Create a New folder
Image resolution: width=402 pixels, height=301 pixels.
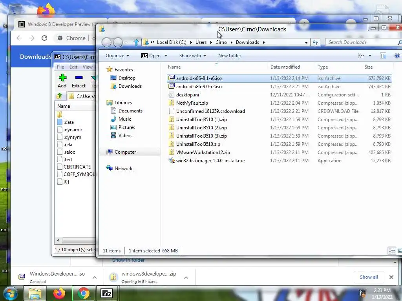pos(229,56)
